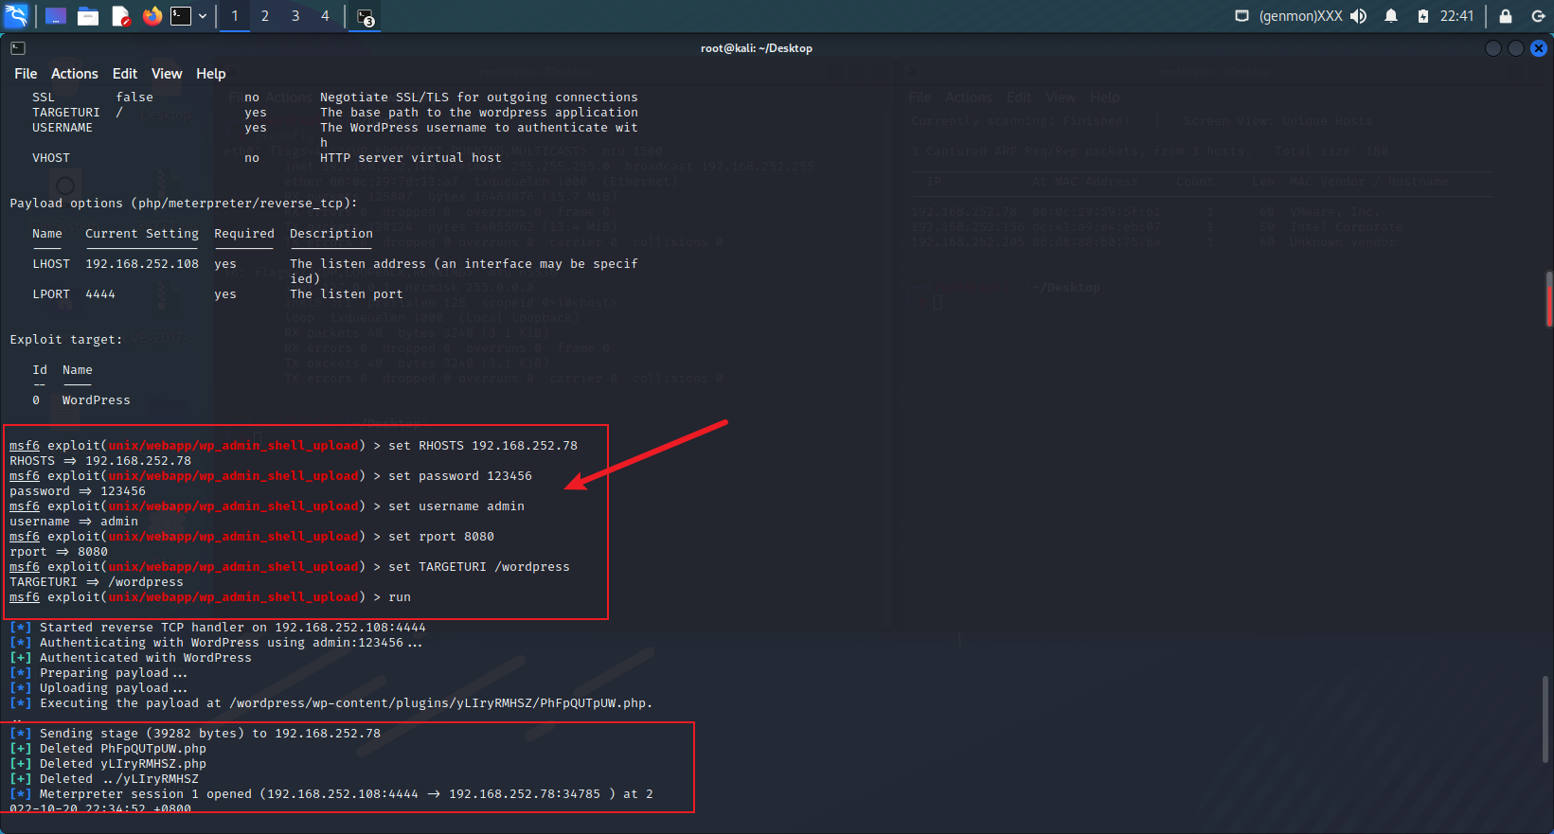Viewport: 1554px width, 834px height.
Task: Click the 22:41 clock
Action: coord(1456,16)
